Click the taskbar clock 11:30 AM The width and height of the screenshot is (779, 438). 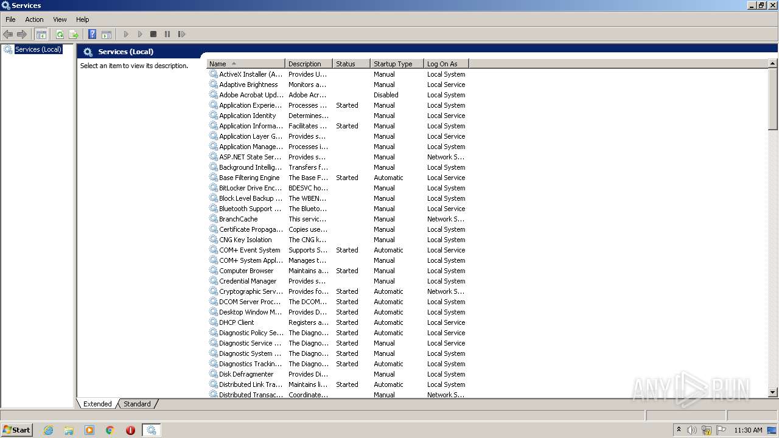pos(748,430)
